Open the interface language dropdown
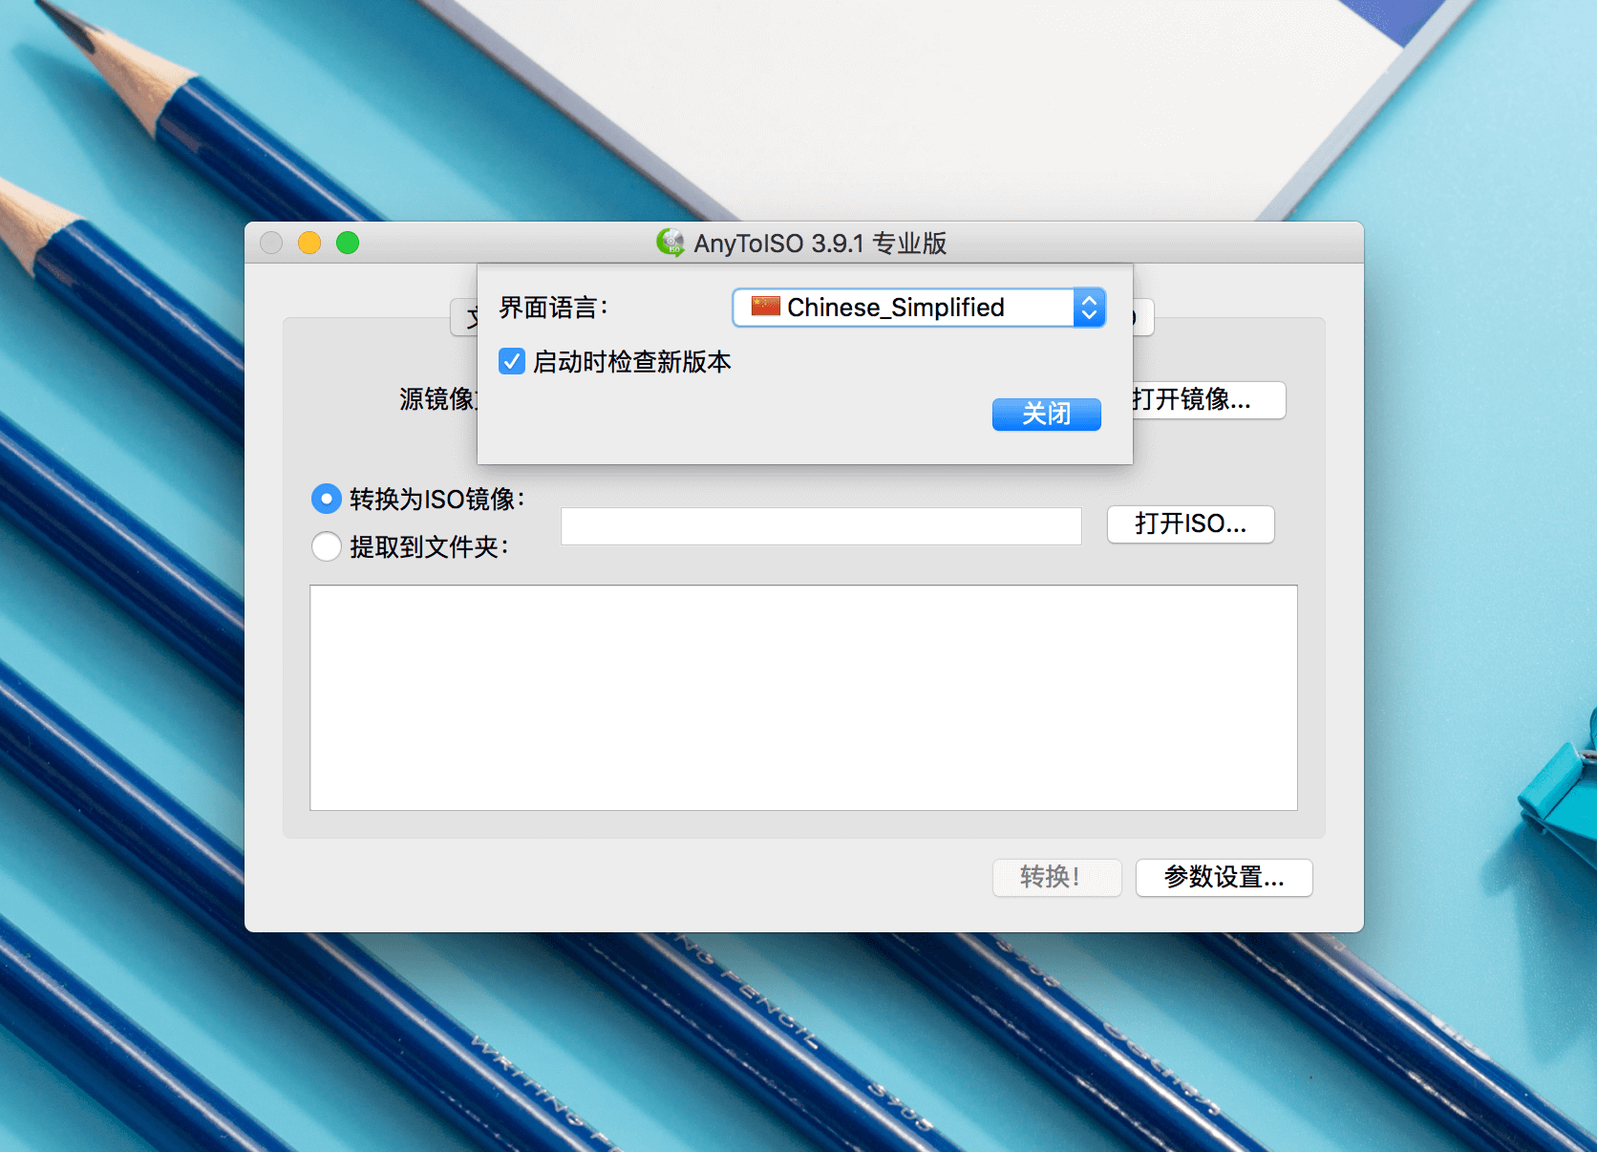This screenshot has width=1597, height=1152. pyautogui.click(x=919, y=308)
